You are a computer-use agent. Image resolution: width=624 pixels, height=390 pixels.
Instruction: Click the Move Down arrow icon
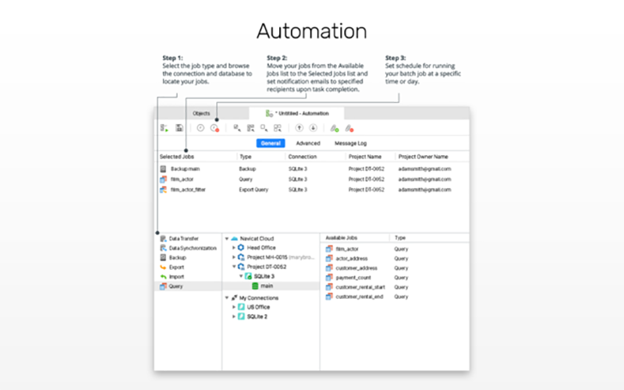click(x=313, y=128)
